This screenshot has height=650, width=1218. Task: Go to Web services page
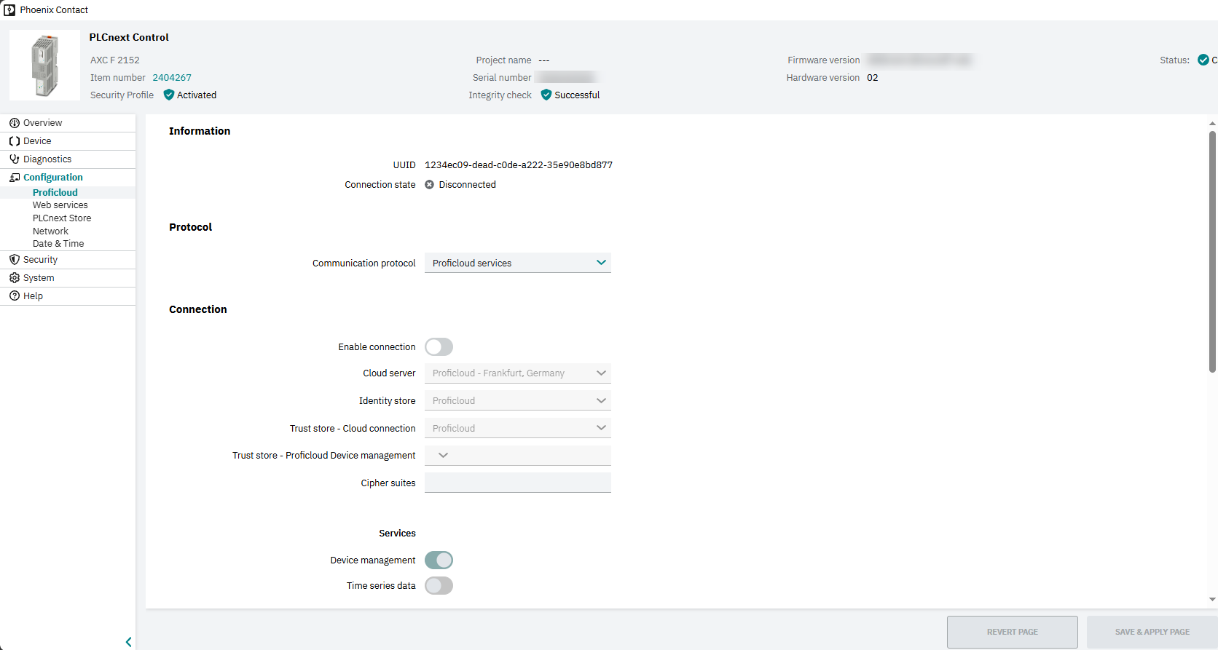point(60,205)
